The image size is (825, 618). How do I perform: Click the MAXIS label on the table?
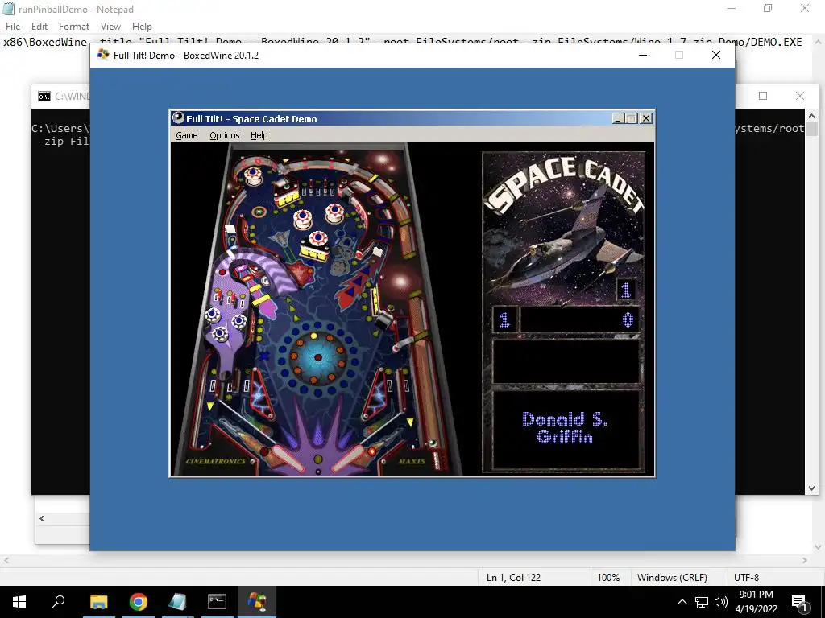(x=412, y=461)
